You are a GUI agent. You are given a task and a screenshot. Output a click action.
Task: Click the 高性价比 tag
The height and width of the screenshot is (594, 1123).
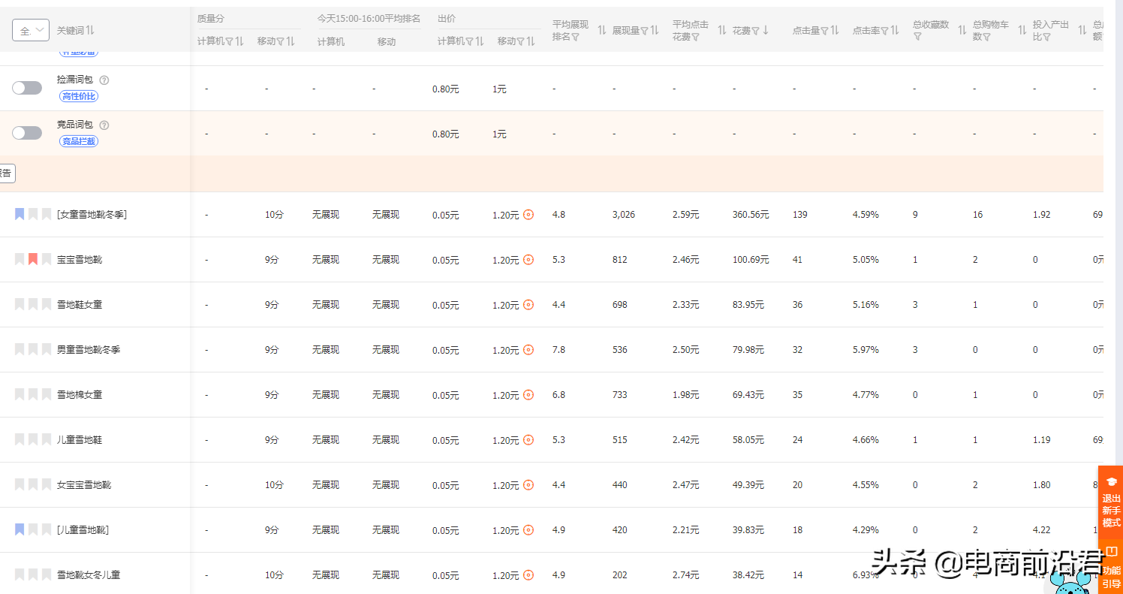pyautogui.click(x=79, y=96)
